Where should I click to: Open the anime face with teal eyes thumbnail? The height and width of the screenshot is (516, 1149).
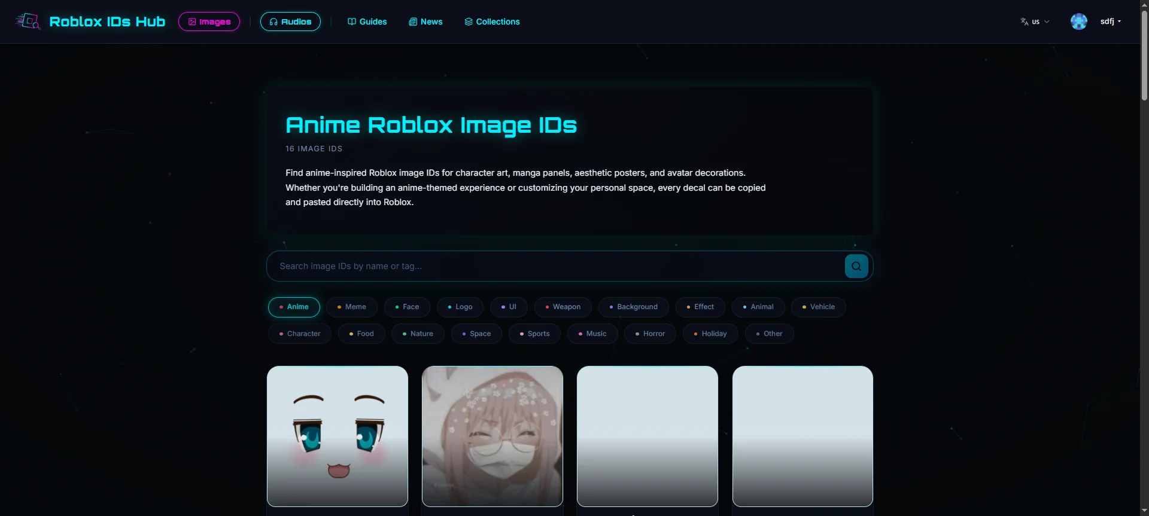(338, 436)
